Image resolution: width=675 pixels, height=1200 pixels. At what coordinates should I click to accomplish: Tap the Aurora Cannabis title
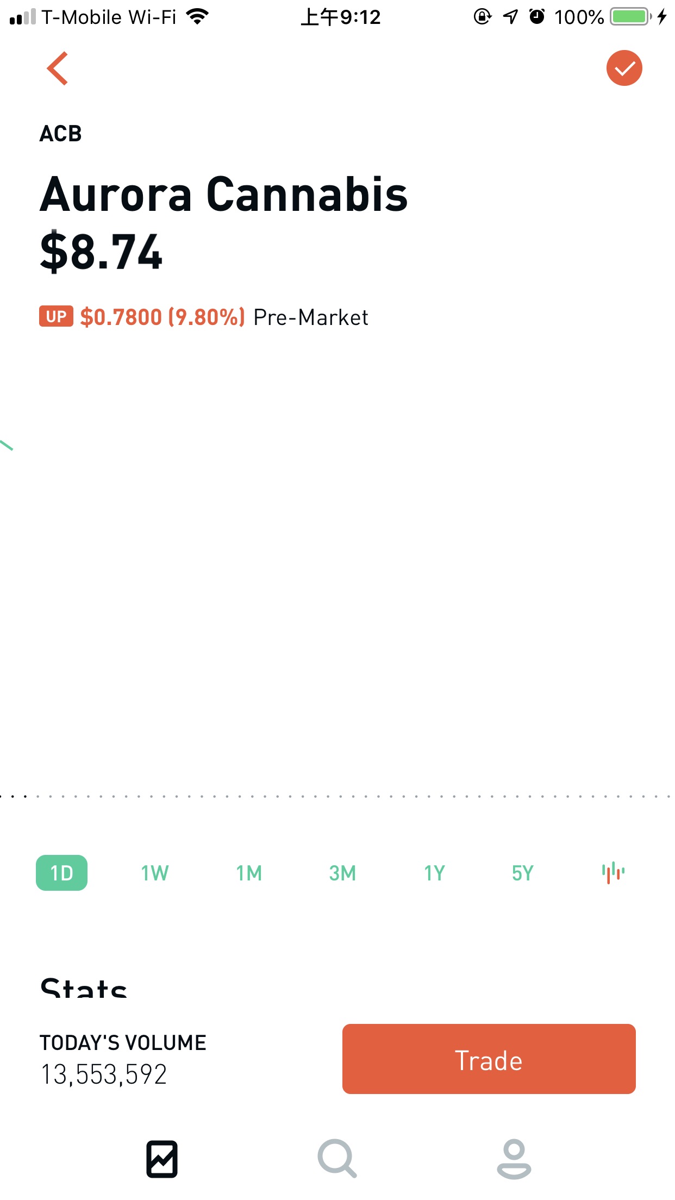click(223, 195)
